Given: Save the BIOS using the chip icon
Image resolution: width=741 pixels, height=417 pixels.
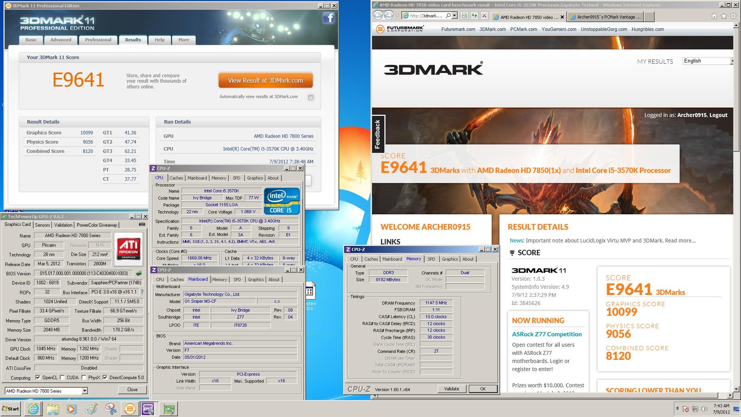Looking at the screenshot, I should click(x=139, y=273).
